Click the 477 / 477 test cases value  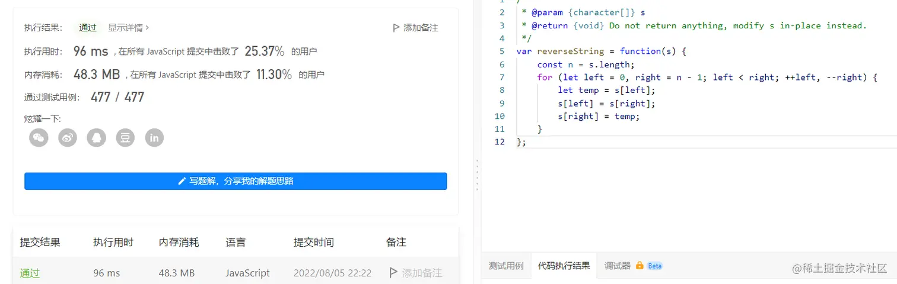click(117, 97)
